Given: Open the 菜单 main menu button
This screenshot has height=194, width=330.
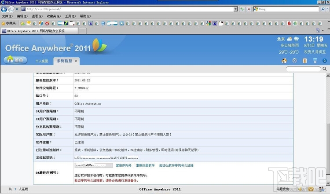Looking at the screenshot, I should [15, 60].
